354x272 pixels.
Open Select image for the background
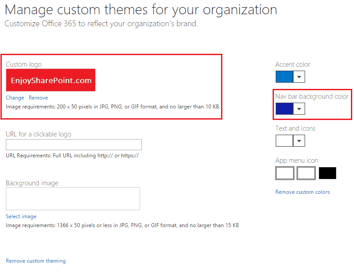21,216
